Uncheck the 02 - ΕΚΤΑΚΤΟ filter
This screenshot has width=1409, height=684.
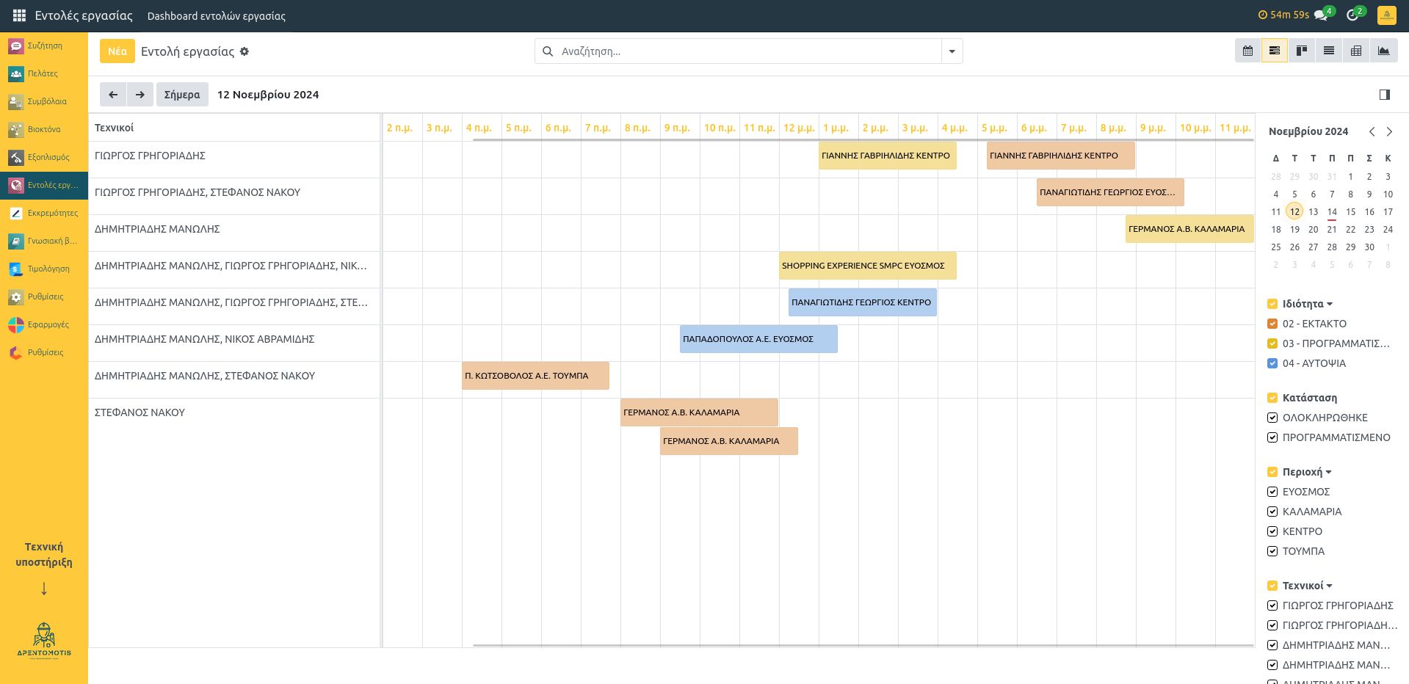click(x=1272, y=324)
